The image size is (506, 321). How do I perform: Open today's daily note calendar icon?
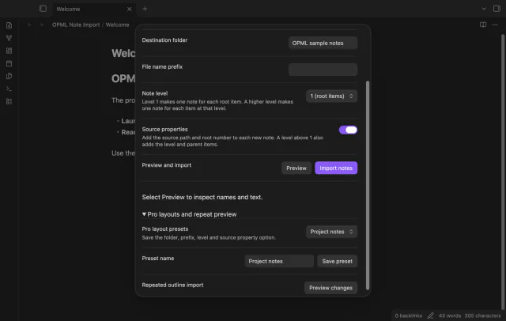coord(9,63)
